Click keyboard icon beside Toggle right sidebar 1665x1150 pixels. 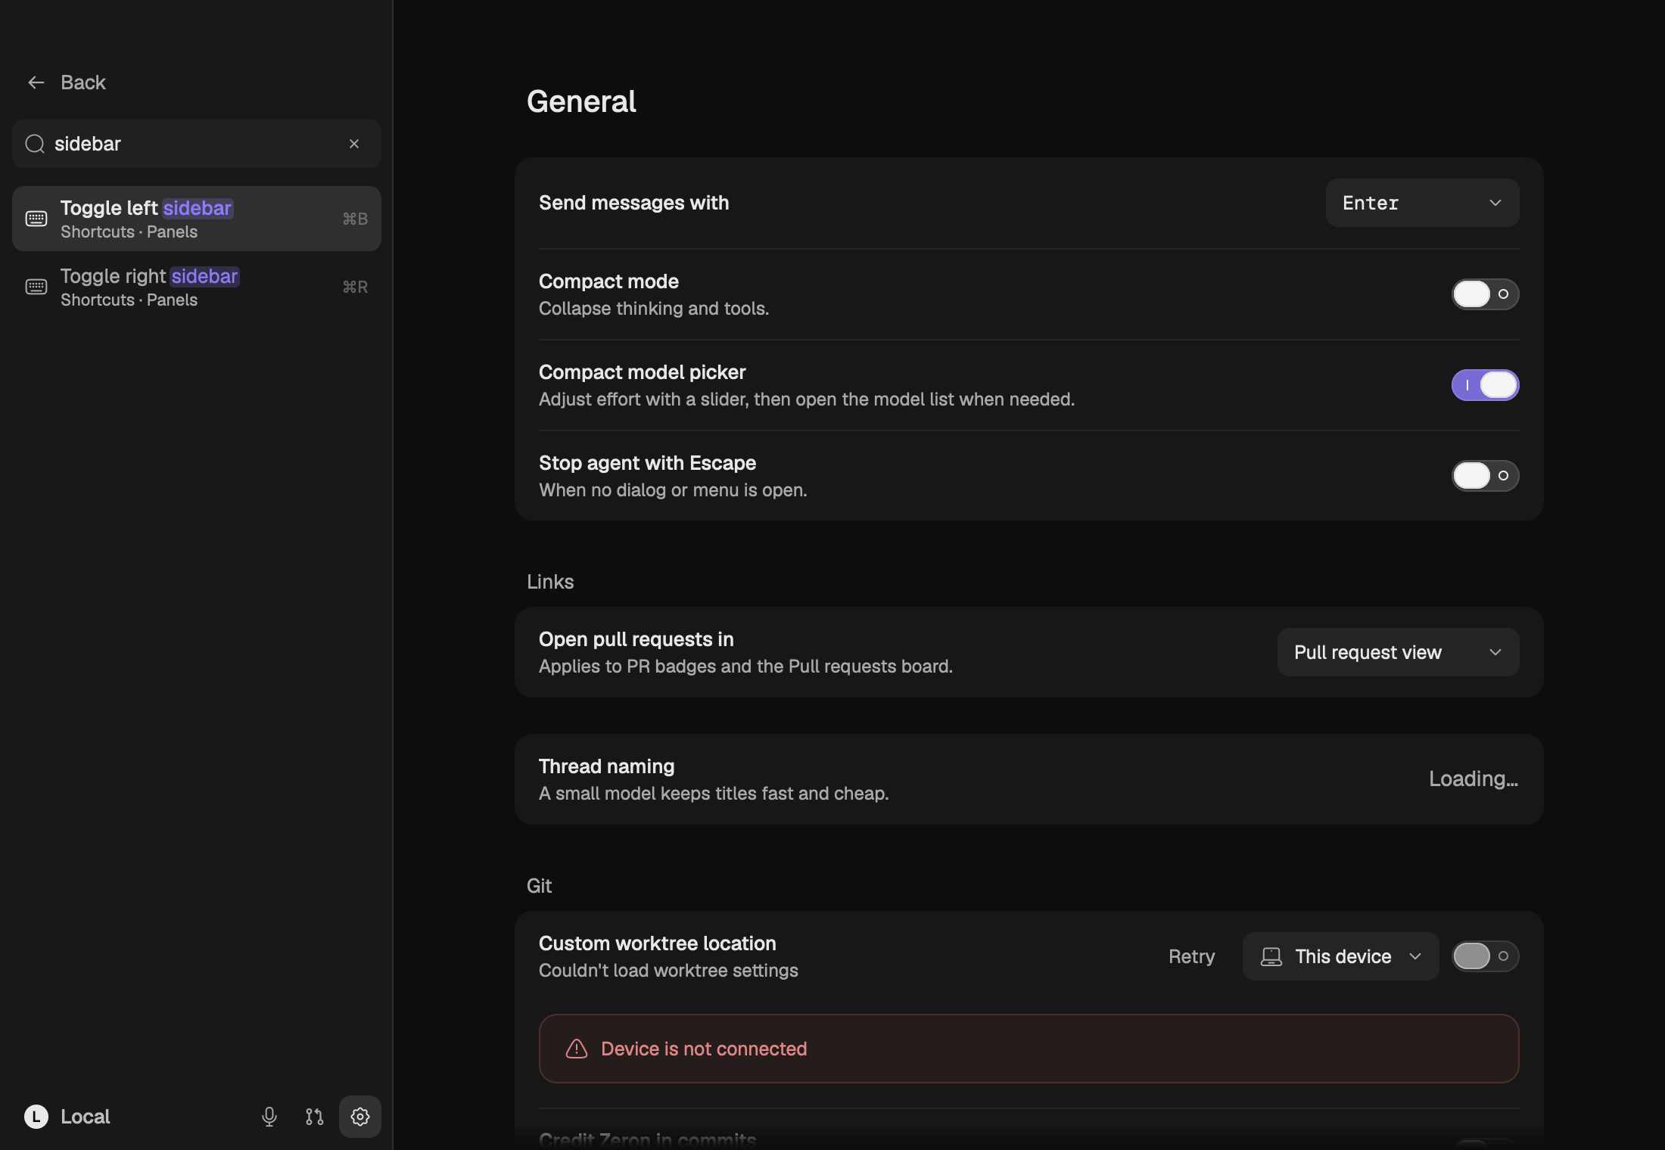[36, 287]
